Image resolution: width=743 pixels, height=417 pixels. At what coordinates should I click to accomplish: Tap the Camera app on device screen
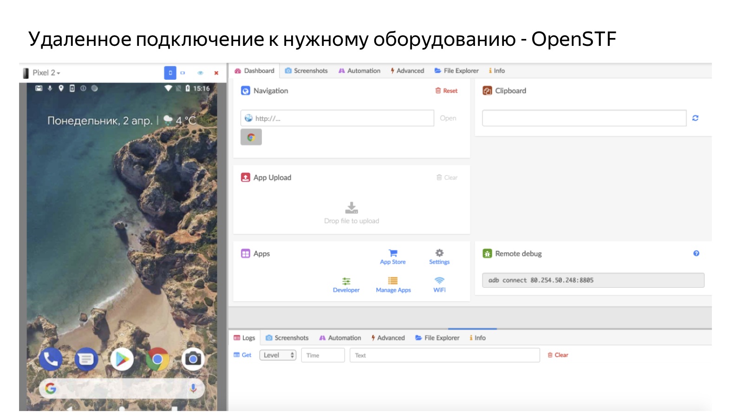[x=193, y=359]
